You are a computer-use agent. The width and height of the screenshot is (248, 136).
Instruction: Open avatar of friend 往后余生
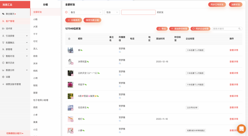tap(70, 108)
